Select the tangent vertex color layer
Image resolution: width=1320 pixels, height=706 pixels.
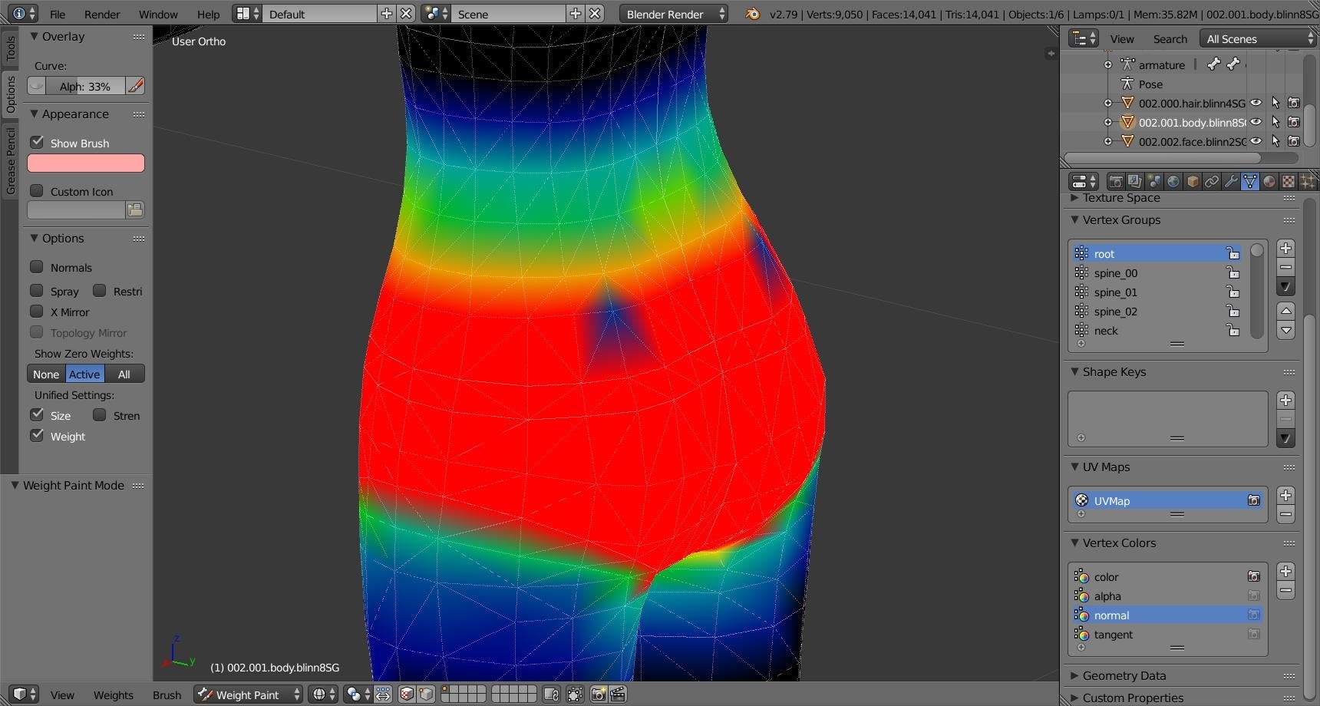tap(1166, 635)
